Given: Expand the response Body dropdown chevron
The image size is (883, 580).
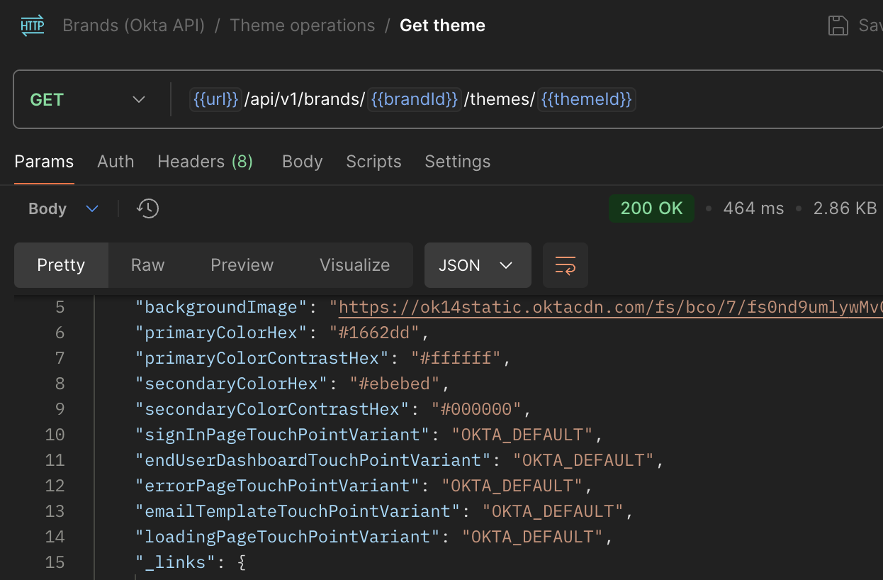Looking at the screenshot, I should point(91,208).
